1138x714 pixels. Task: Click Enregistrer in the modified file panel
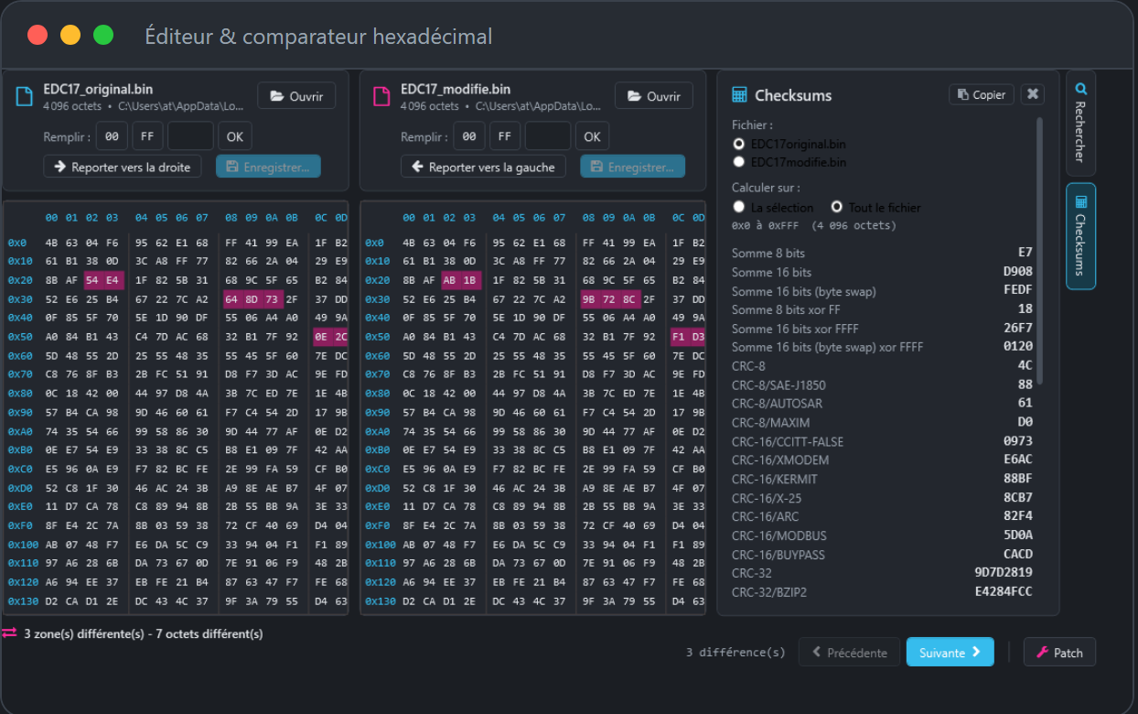pos(632,167)
